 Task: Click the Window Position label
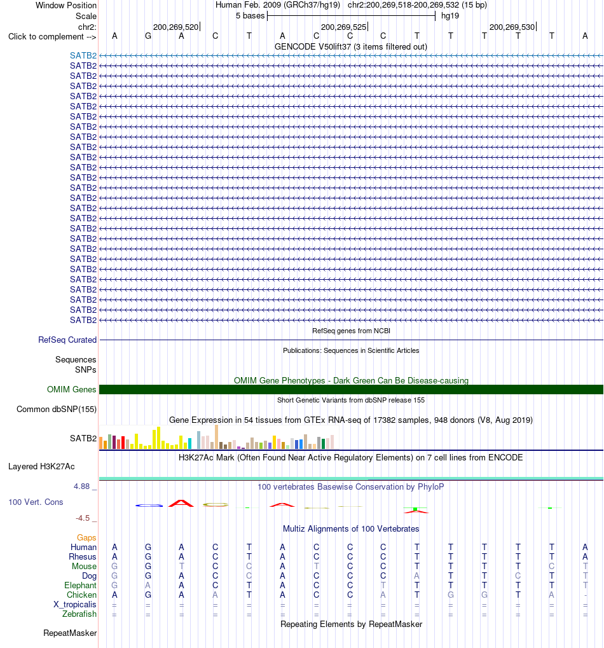tap(65, 5)
